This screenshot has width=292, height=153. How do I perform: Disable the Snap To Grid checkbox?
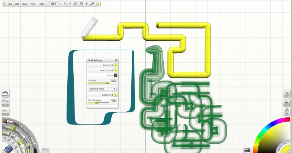point(116,70)
